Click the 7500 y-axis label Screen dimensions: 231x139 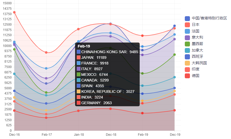8,67
